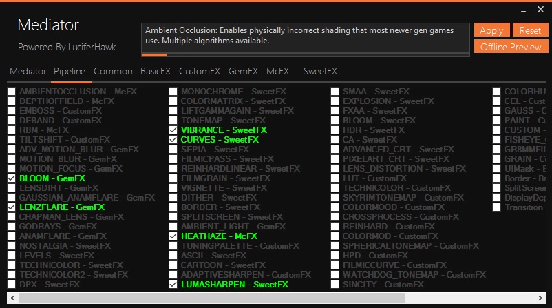Viewport: 552px width, 308px height.
Task: Check LUT - CustomFX
Action: 335,178
